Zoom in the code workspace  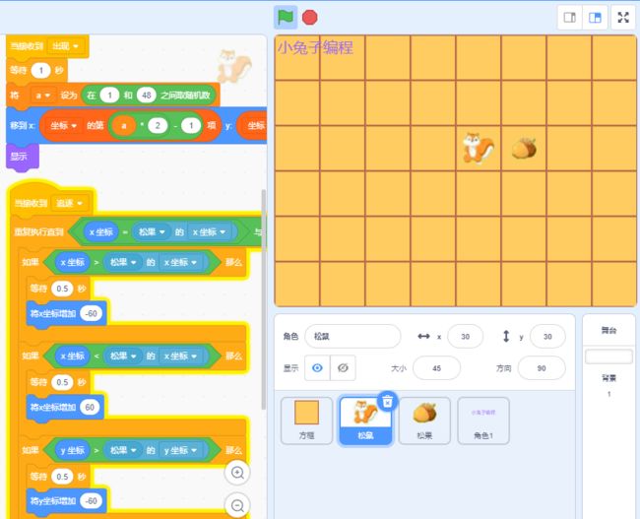[x=237, y=473]
